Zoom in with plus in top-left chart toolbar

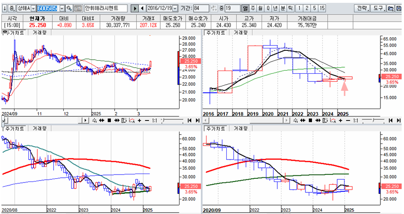pos(140,120)
